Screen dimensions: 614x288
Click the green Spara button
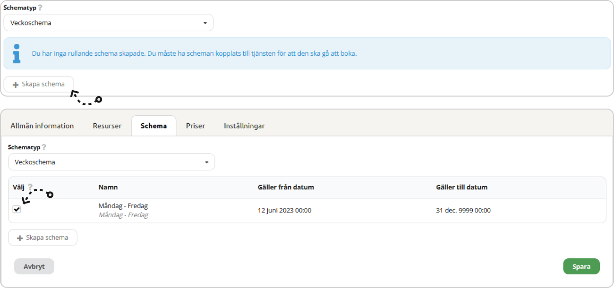coord(581,266)
